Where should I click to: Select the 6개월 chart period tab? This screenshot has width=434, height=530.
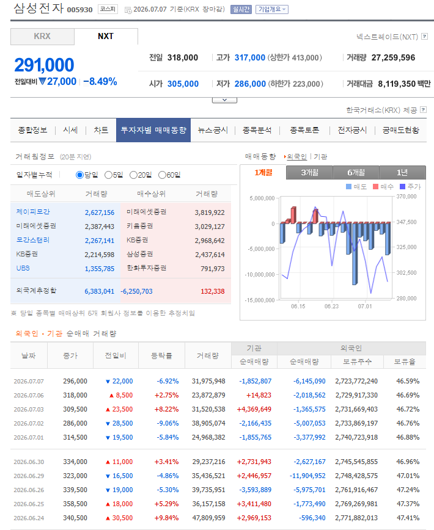[356, 173]
